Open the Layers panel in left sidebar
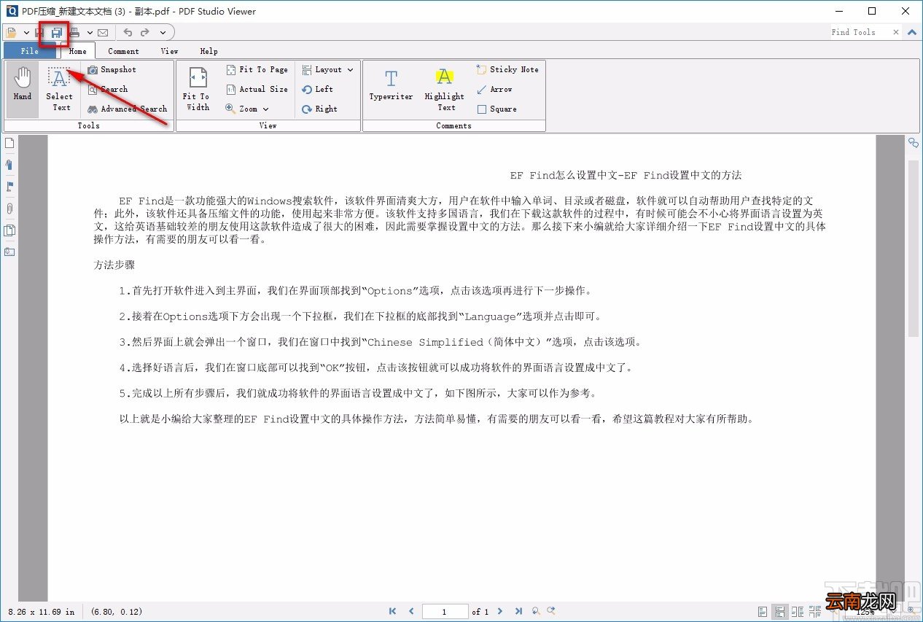Image resolution: width=923 pixels, height=622 pixels. click(x=9, y=230)
